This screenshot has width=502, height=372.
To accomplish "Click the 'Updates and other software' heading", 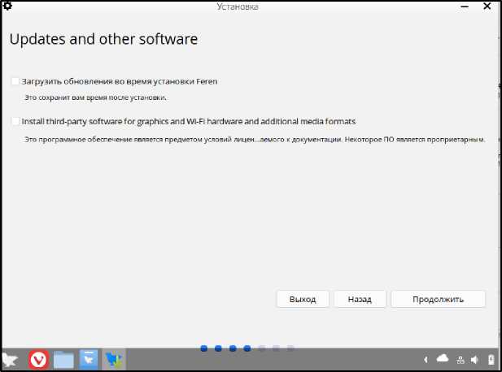I will pos(103,40).
